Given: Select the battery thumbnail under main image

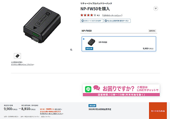Looking at the screenshot, I should click(18, 56).
